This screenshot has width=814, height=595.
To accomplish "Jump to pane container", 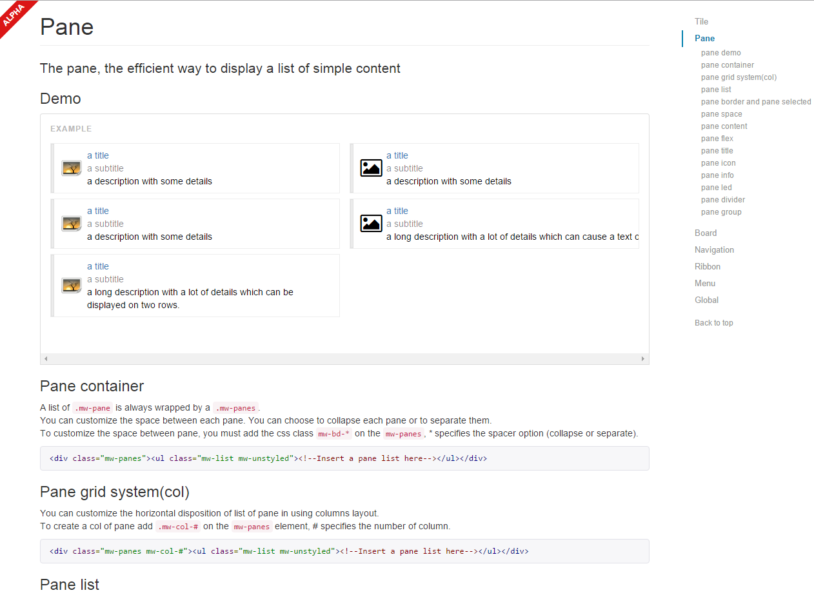I will tap(728, 65).
